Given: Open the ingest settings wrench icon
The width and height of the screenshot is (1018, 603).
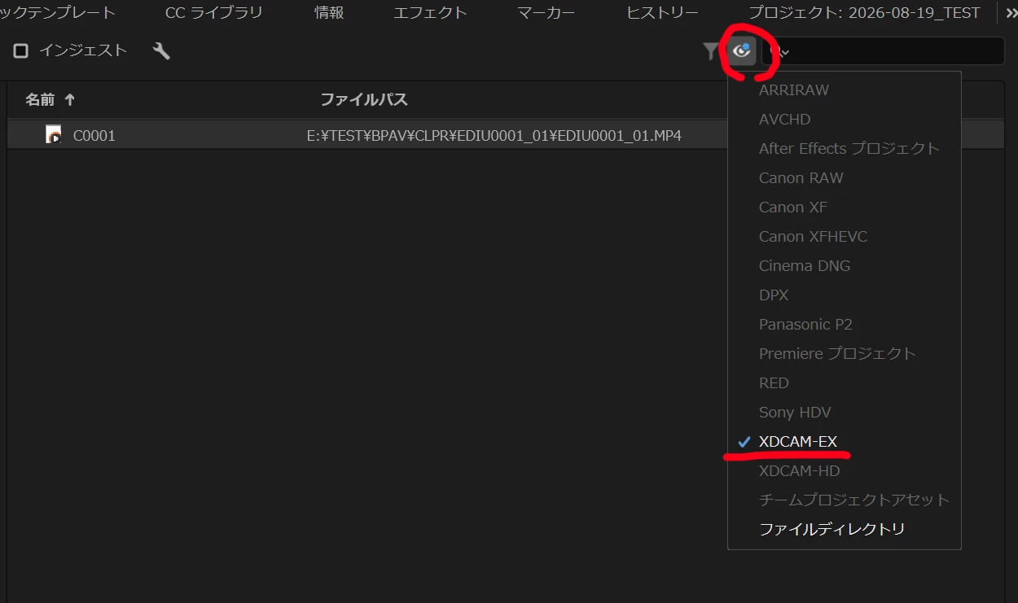Looking at the screenshot, I should (x=161, y=50).
